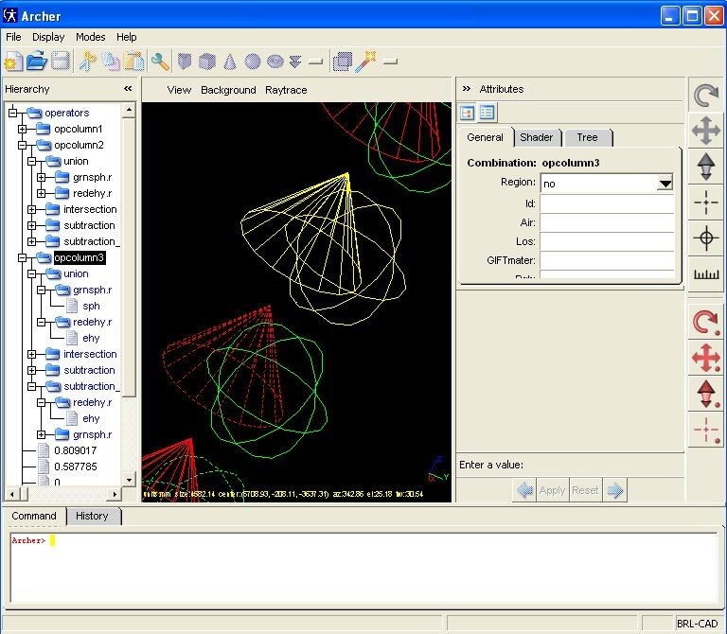Collapse the opcolumn3 tree node
Screen dimensions: 727x634
point(23,257)
